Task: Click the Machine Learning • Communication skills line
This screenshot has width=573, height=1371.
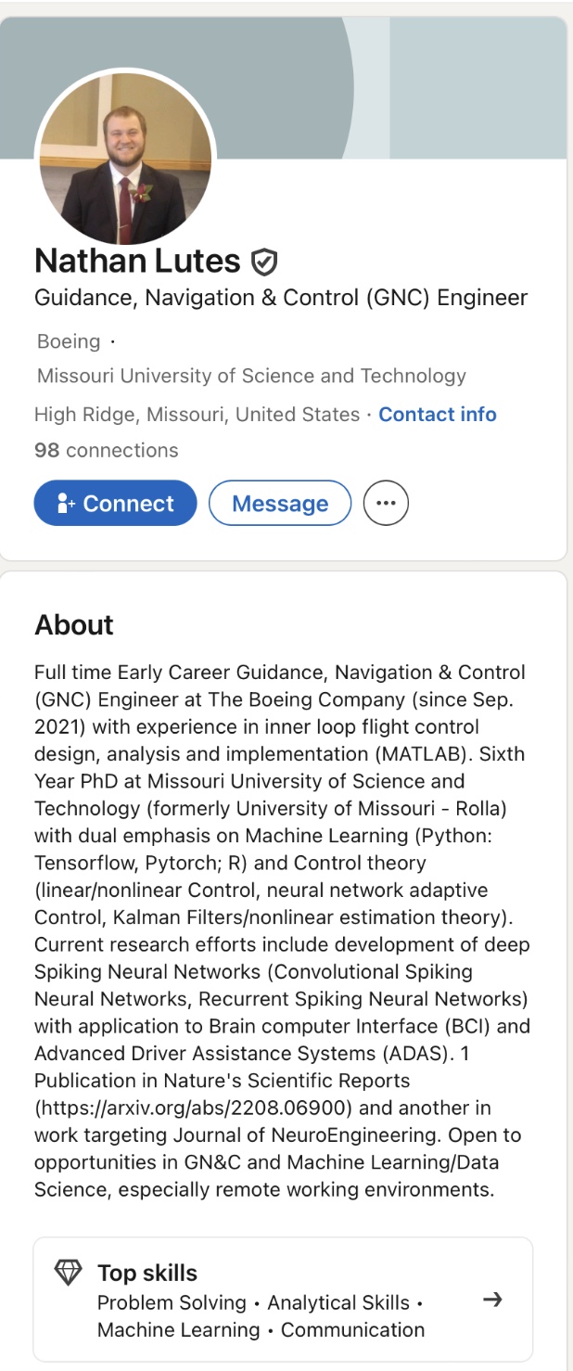Action: tap(261, 1329)
